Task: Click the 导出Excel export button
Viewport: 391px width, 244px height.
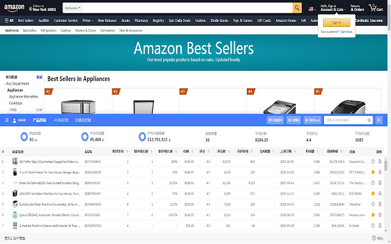Action: pyautogui.click(x=312, y=120)
